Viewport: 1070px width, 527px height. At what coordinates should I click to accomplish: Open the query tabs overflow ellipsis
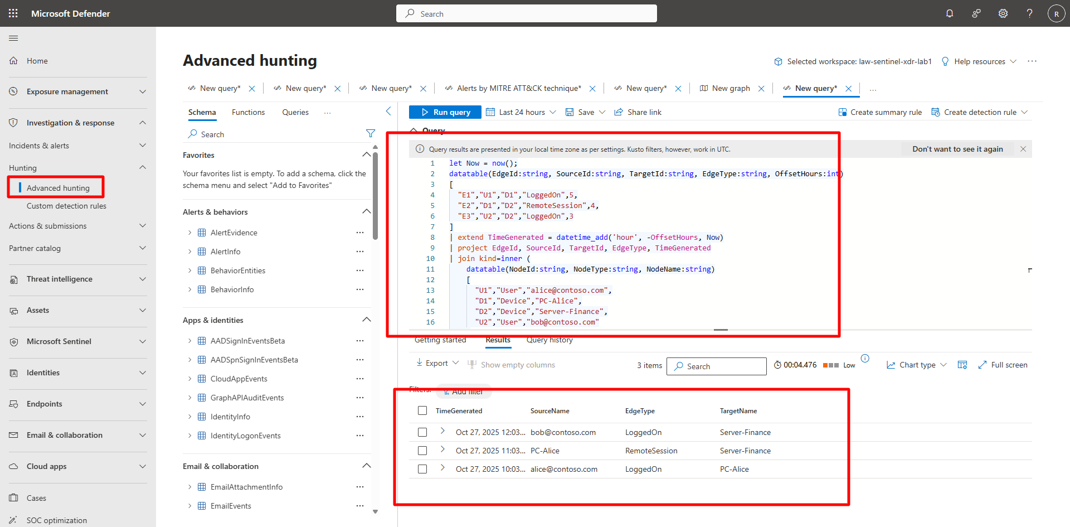pos(873,89)
